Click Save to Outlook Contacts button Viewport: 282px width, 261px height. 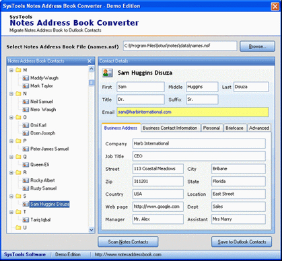(242, 241)
